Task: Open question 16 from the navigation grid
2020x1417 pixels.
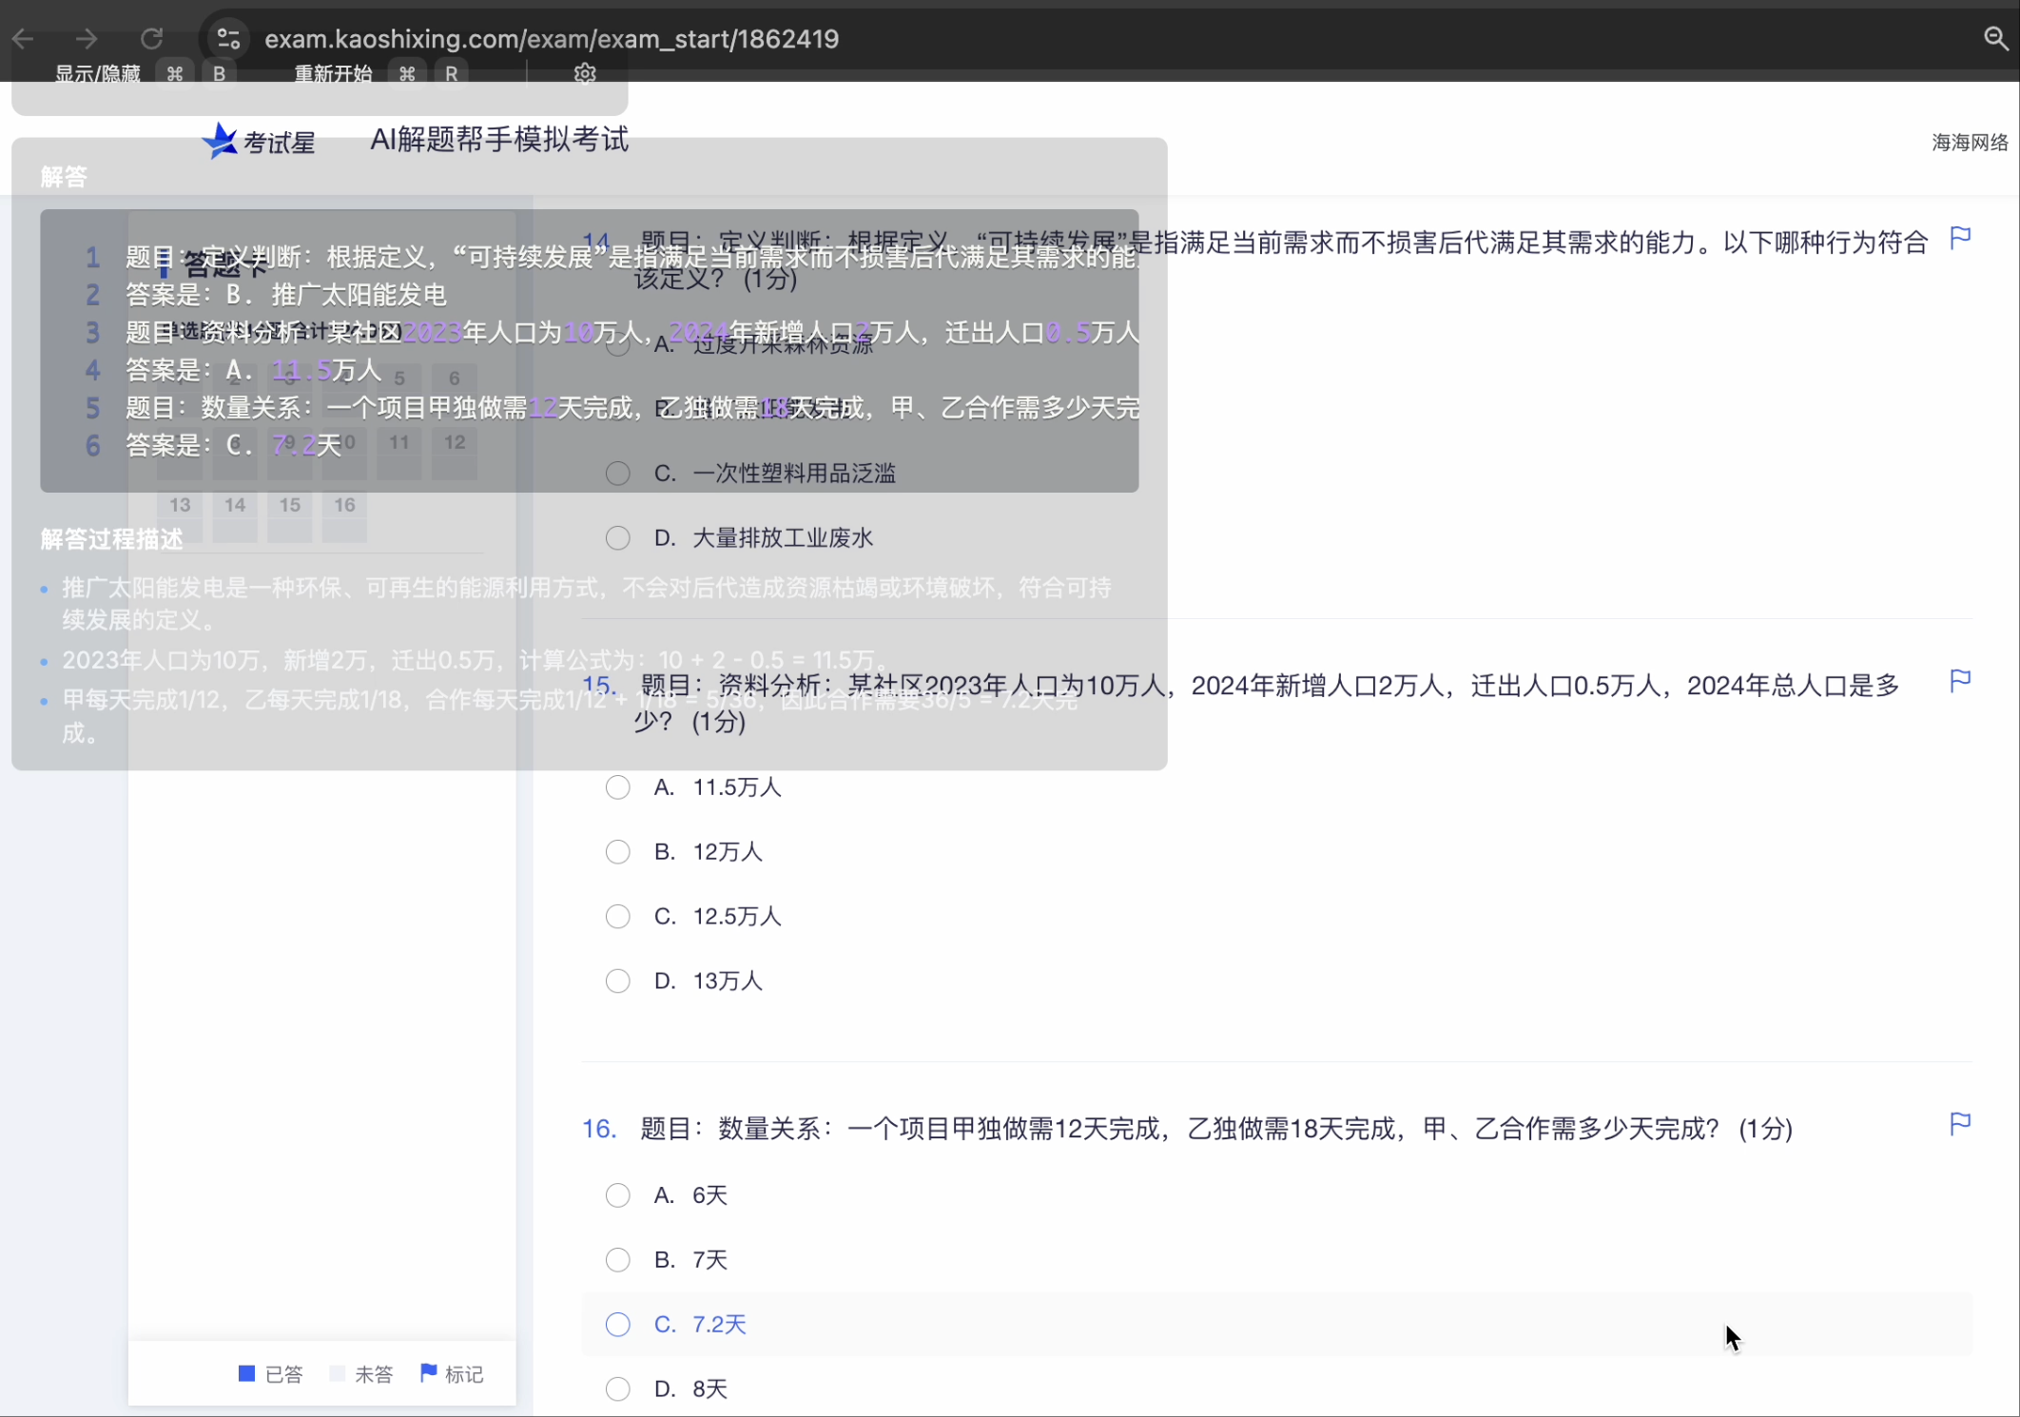Action: pos(343,505)
